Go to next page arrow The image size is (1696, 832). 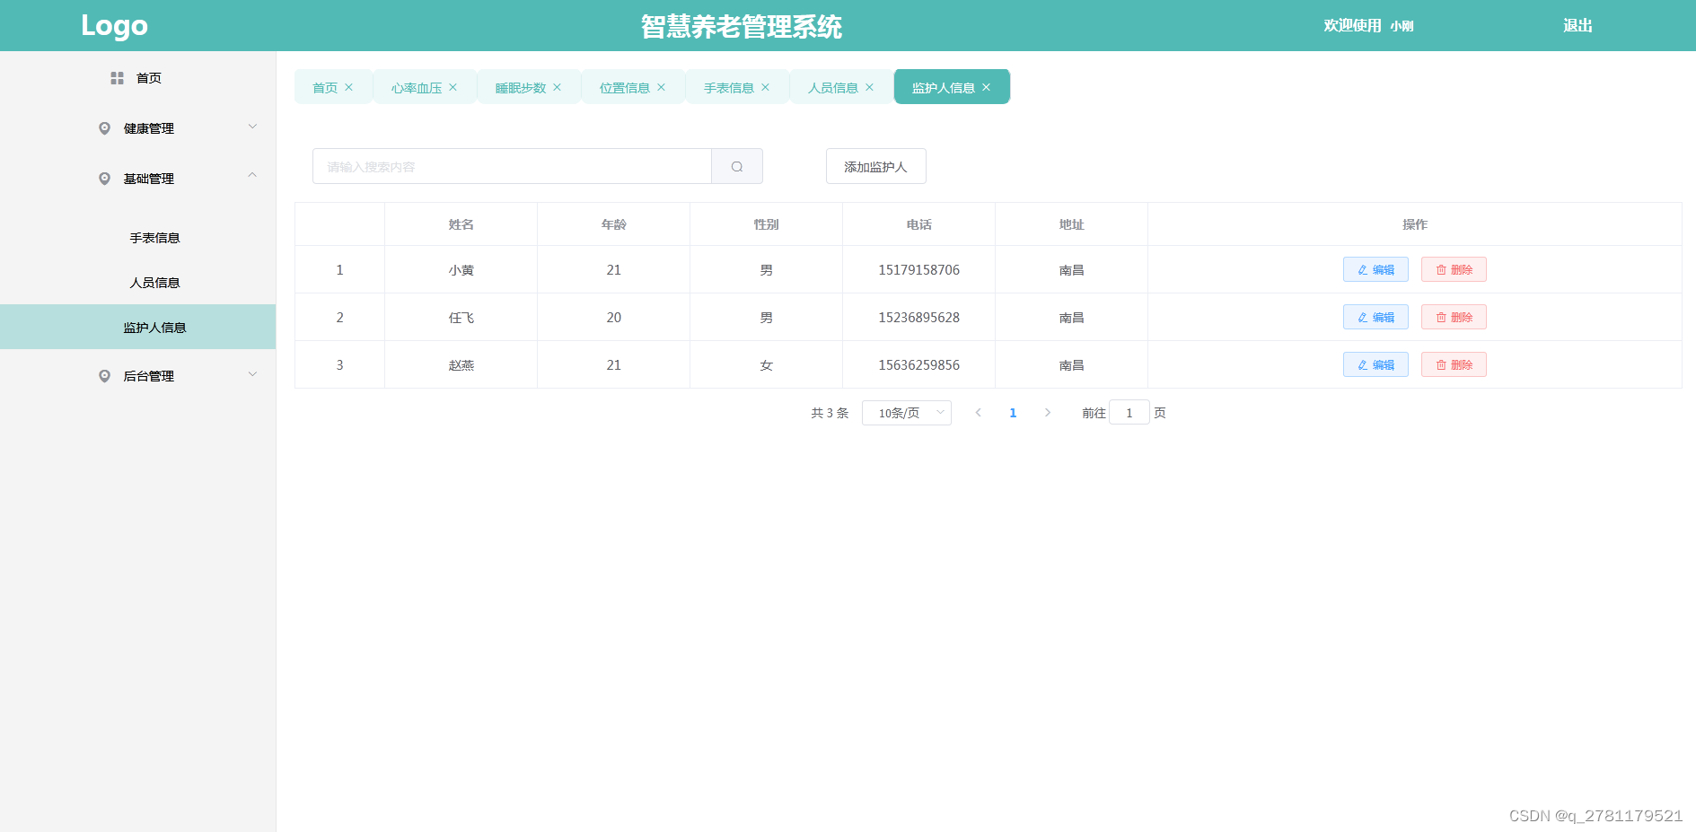point(1048,413)
